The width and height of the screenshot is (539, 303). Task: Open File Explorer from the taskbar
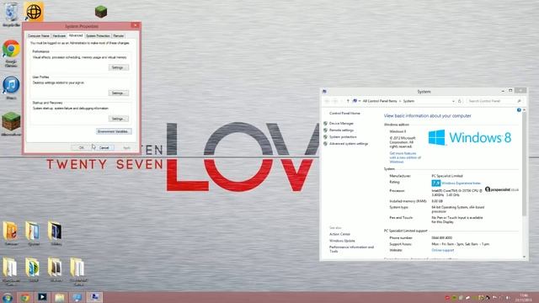(x=60, y=297)
